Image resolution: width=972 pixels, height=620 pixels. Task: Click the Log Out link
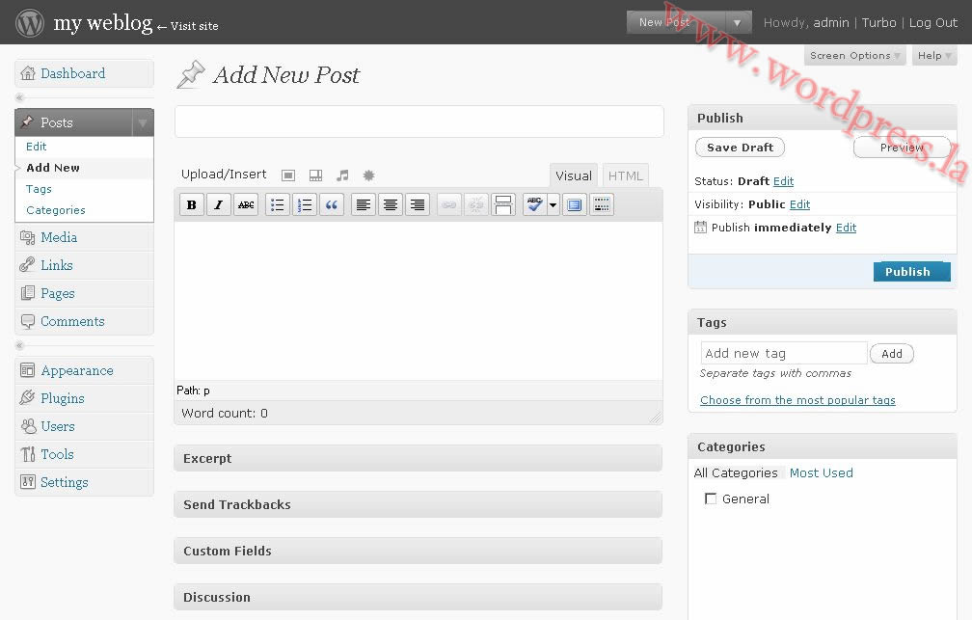(x=933, y=23)
